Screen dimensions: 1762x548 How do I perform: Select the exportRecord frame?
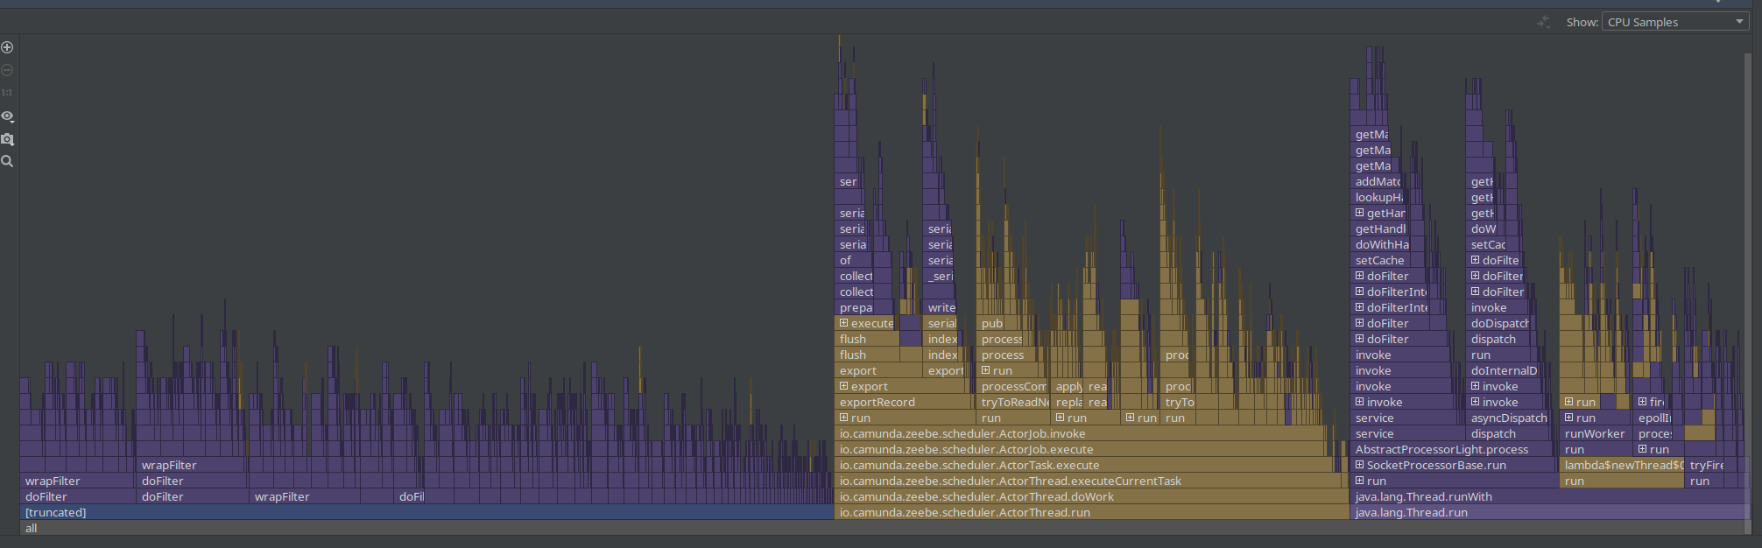904,402
